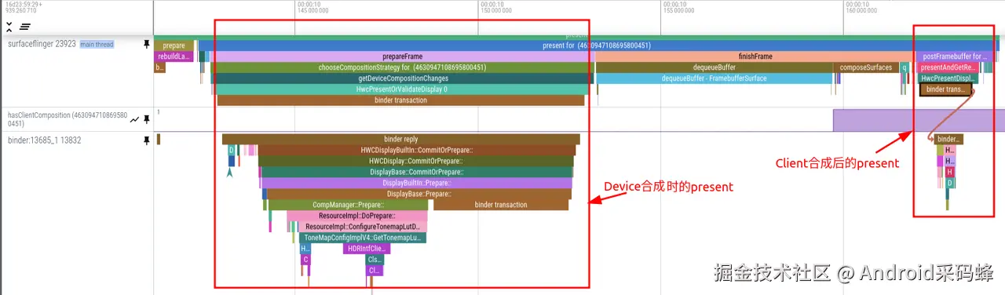Select the 'chooseCompositionStrategy for' slice
This screenshot has height=295, width=1005.
402,67
